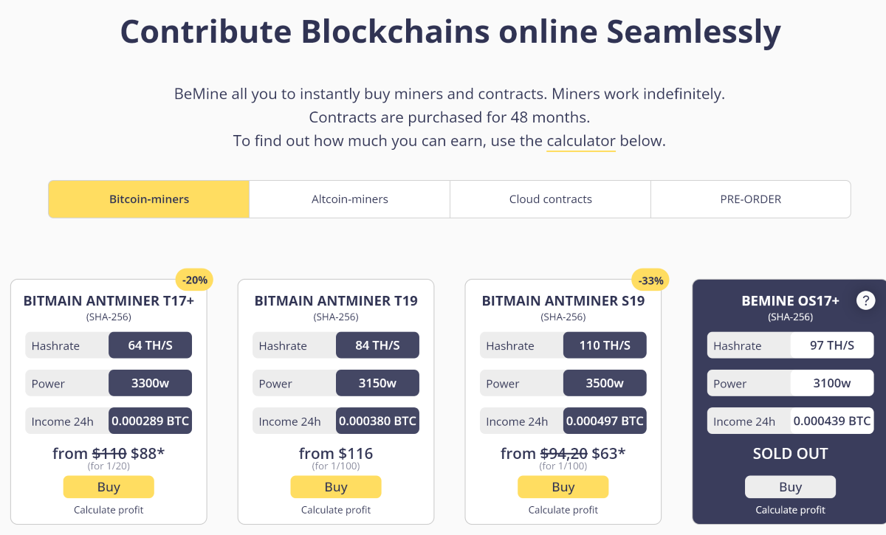
Task: Calculate profit for BeMine OS17+
Action: [790, 510]
